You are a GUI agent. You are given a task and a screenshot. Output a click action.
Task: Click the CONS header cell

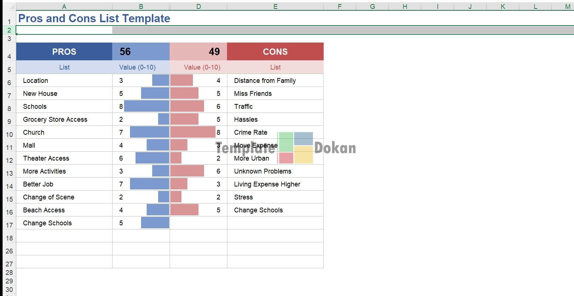(x=275, y=52)
